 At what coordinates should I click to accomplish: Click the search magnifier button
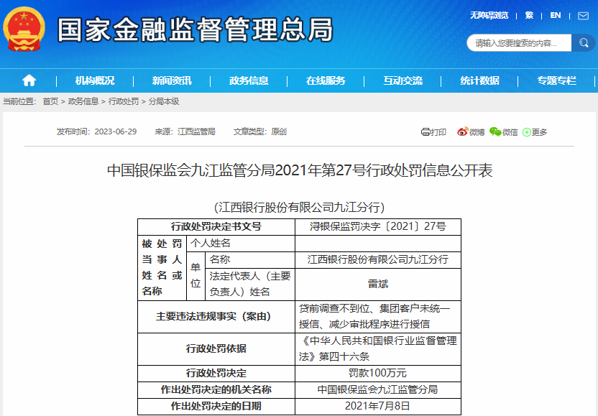point(582,43)
